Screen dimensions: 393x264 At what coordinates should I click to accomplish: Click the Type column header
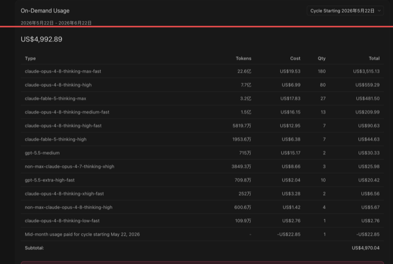30,58
